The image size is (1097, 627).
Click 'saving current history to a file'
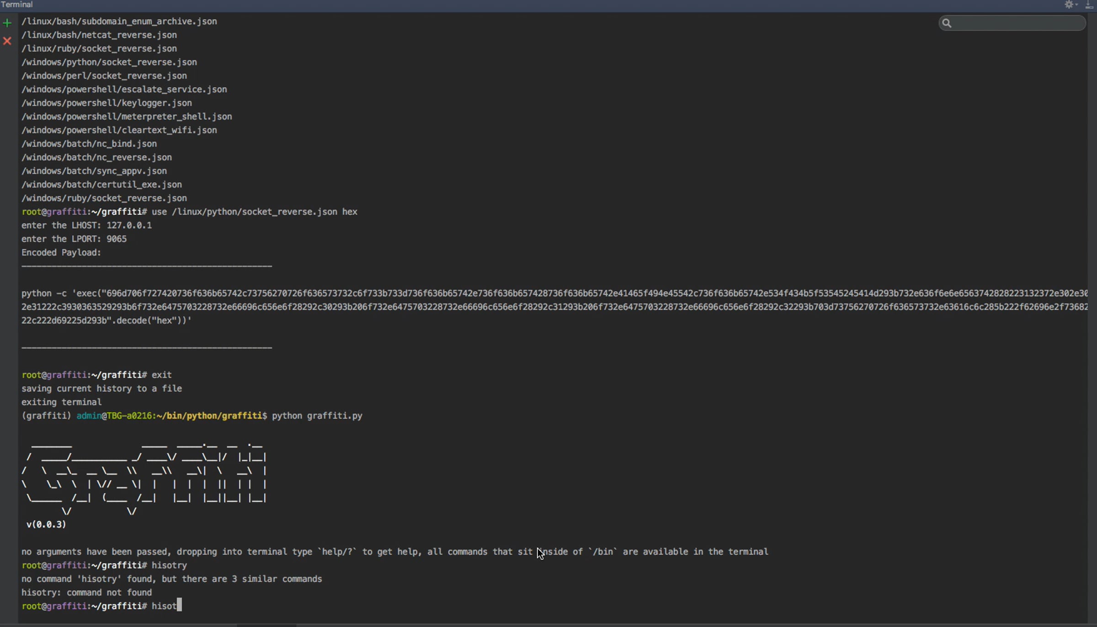pos(101,388)
